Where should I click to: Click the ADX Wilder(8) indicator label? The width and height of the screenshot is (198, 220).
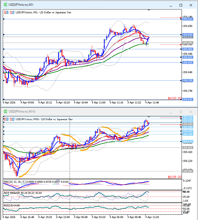pyautogui.click(x=12, y=193)
